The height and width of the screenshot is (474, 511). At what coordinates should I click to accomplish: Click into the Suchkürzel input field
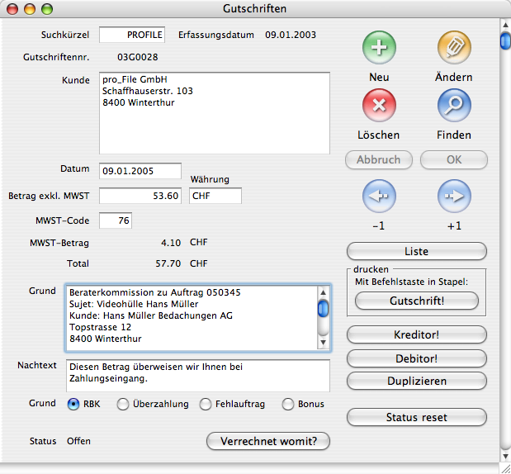132,35
